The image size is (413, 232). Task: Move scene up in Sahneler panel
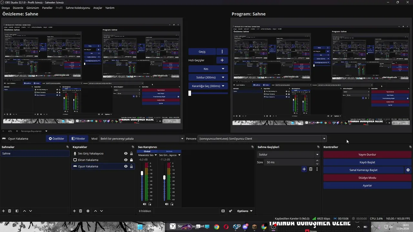pyautogui.click(x=24, y=211)
